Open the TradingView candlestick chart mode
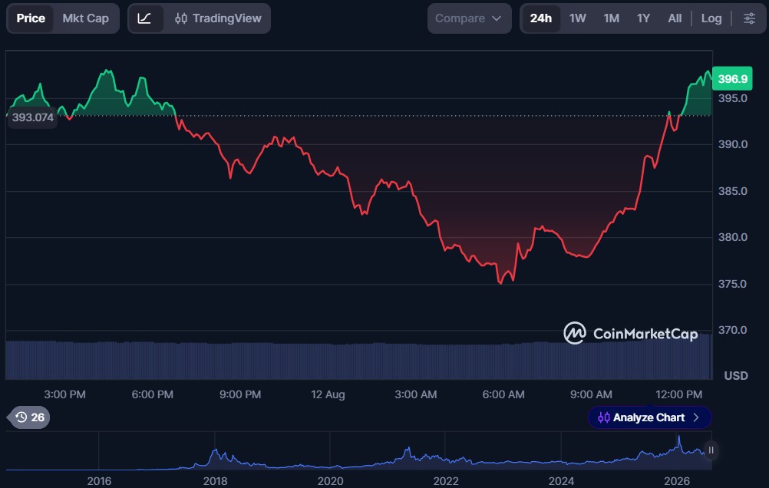Viewport: 769px width, 488px height. pos(218,18)
